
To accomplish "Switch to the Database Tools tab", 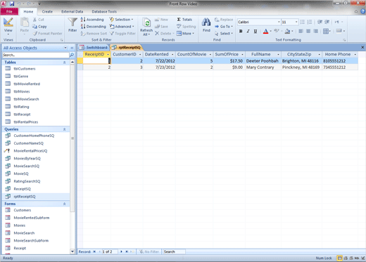I will tap(104, 11).
